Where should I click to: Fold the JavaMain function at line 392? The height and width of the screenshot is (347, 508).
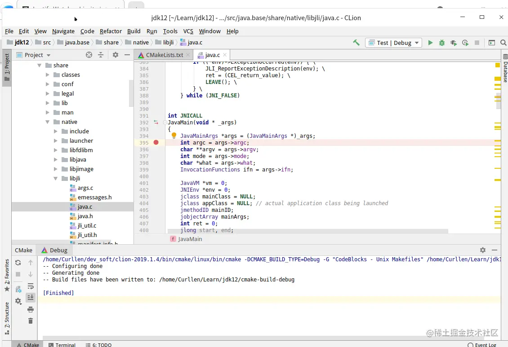(x=165, y=123)
